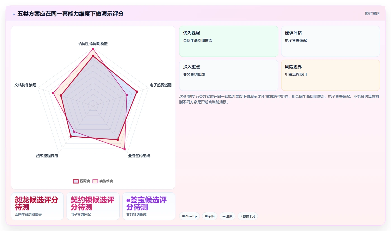Screen dimensions: 391x231
Task: Select the 投入重点 card
Action: [x=229, y=75]
